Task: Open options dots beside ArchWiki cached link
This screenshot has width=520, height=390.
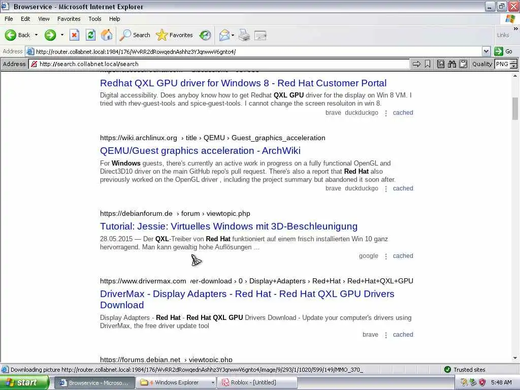Action: coord(386,189)
